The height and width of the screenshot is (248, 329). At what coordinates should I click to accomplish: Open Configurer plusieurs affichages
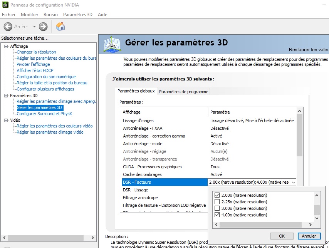tap(45, 89)
